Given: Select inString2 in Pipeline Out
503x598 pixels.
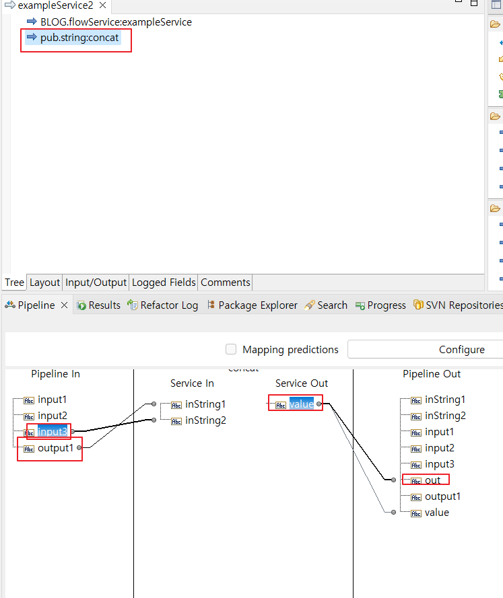Looking at the screenshot, I should click(x=445, y=416).
